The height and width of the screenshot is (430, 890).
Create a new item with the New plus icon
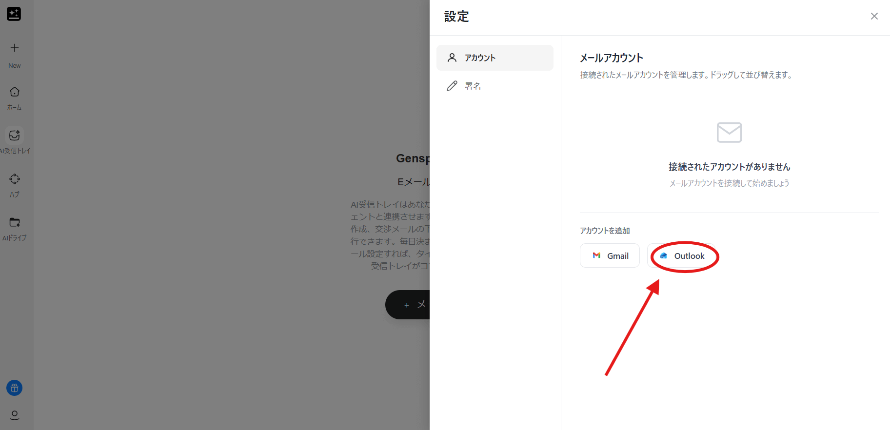point(15,48)
